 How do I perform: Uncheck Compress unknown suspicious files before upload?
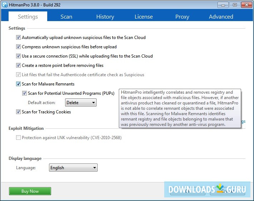click(18, 46)
